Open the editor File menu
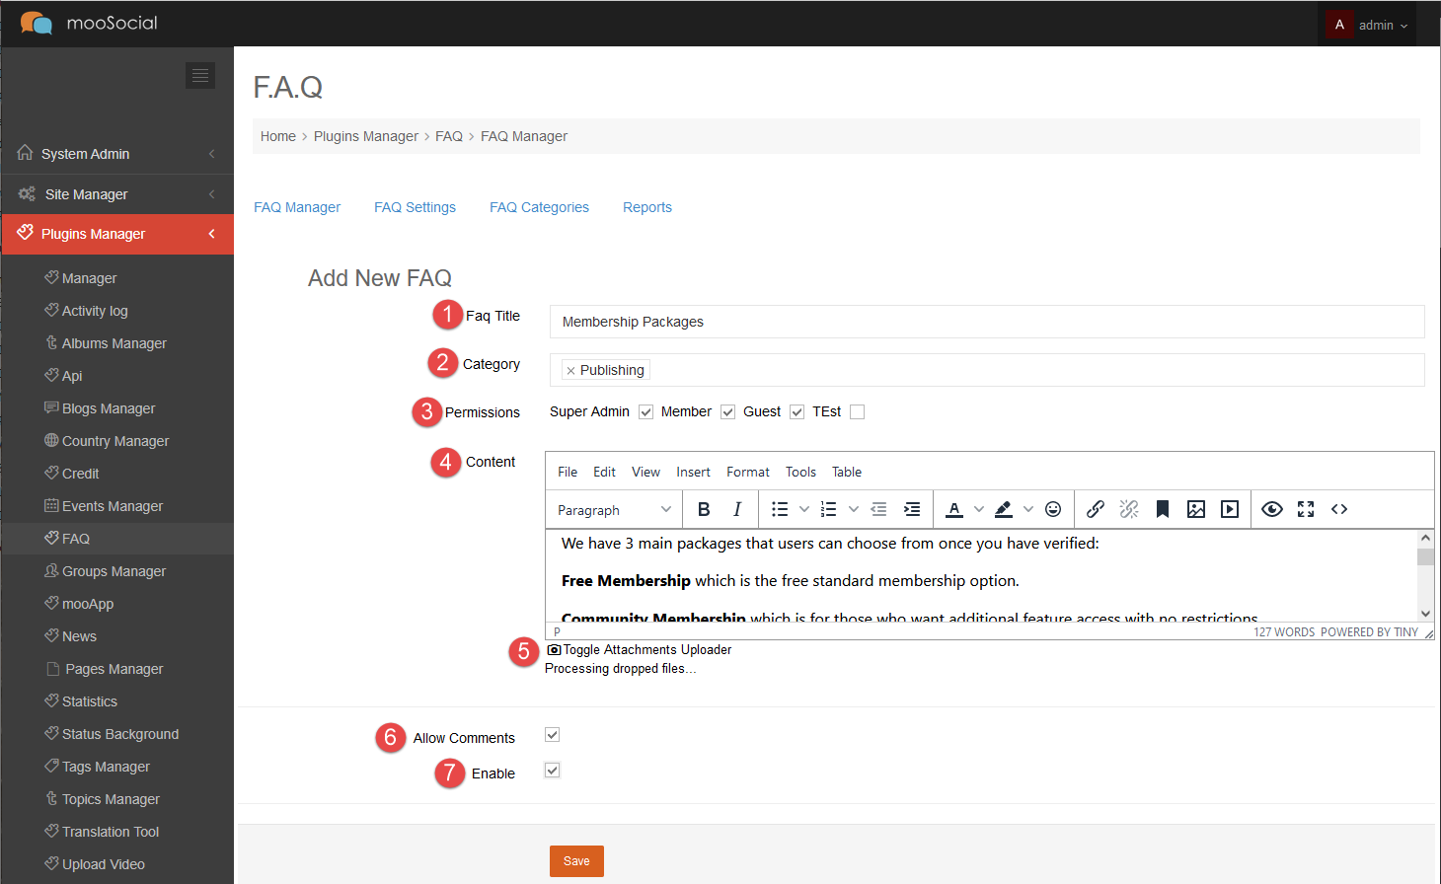This screenshot has width=1441, height=884. pos(568,472)
